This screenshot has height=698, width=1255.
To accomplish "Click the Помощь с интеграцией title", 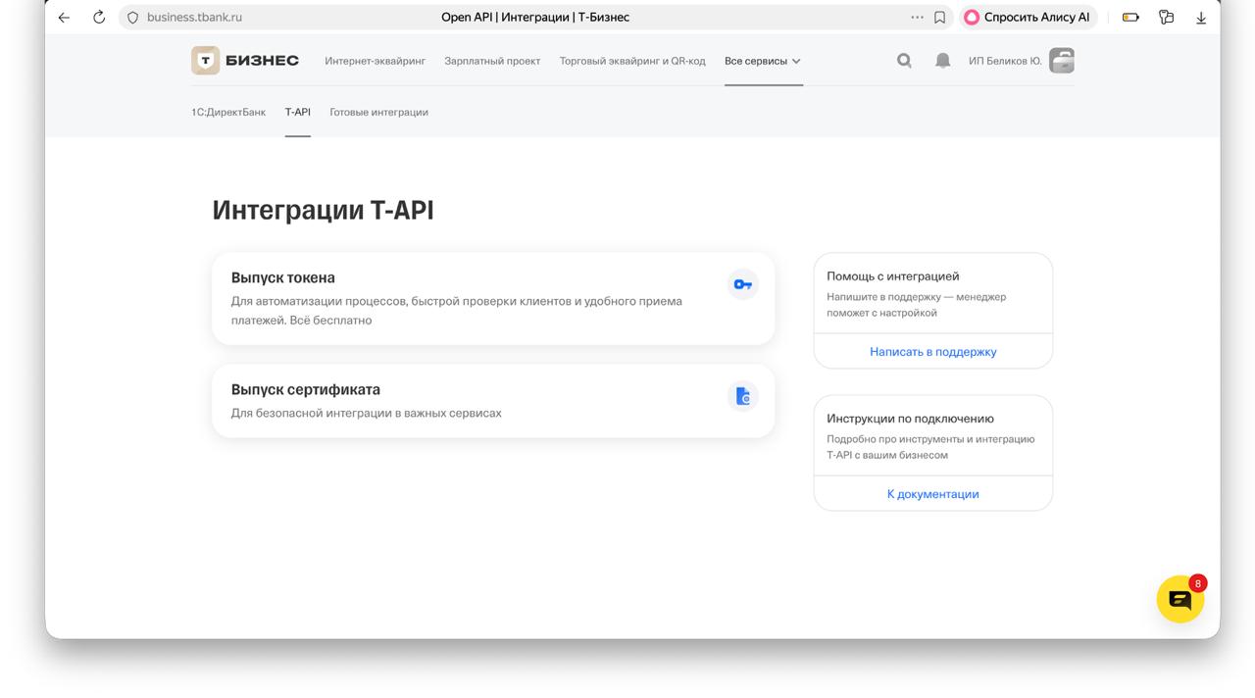I will [x=893, y=276].
